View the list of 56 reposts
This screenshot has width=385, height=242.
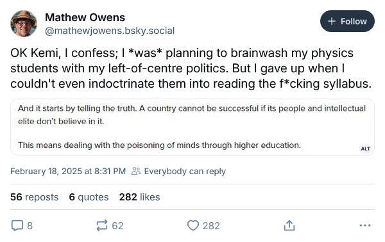(x=35, y=197)
